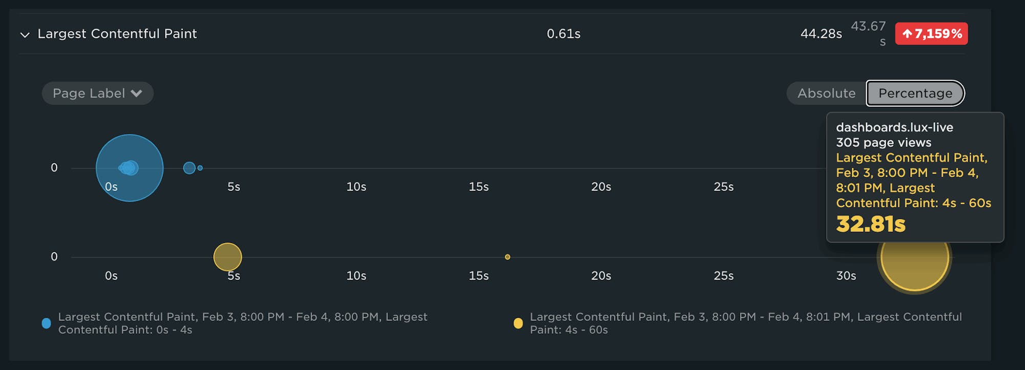1025x370 pixels.
Task: Click the red 7,159% increase badge
Action: (931, 34)
